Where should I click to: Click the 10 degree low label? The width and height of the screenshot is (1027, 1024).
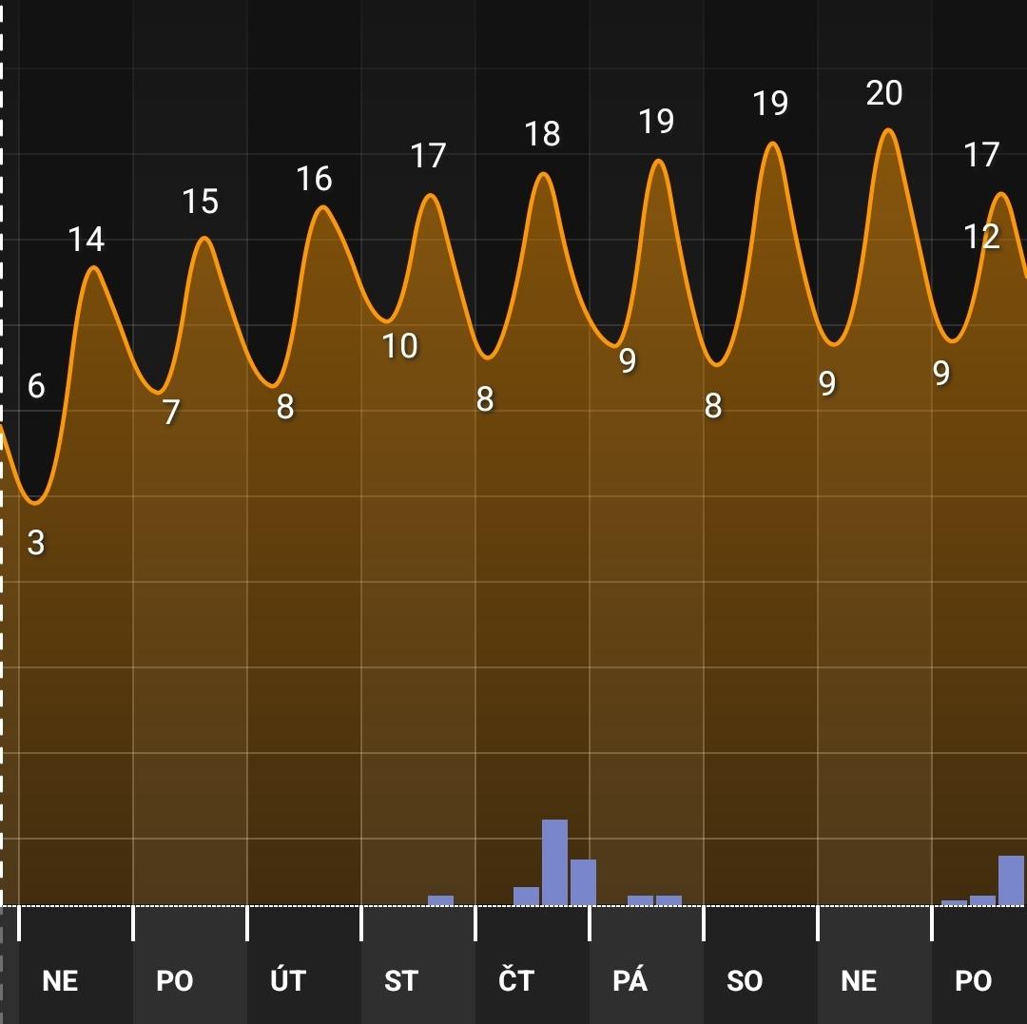tap(399, 346)
